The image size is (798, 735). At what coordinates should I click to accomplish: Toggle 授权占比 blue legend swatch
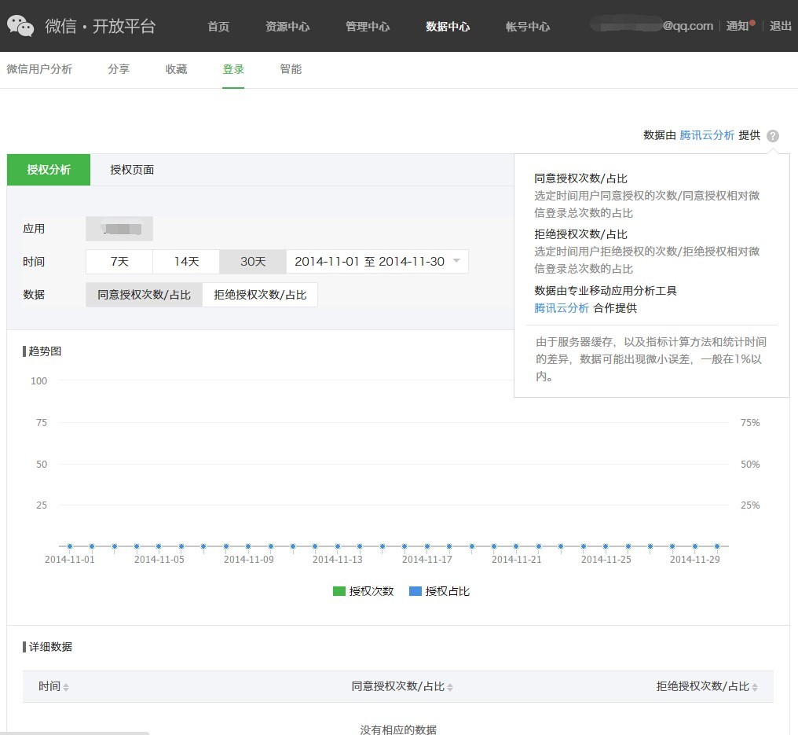click(x=415, y=591)
